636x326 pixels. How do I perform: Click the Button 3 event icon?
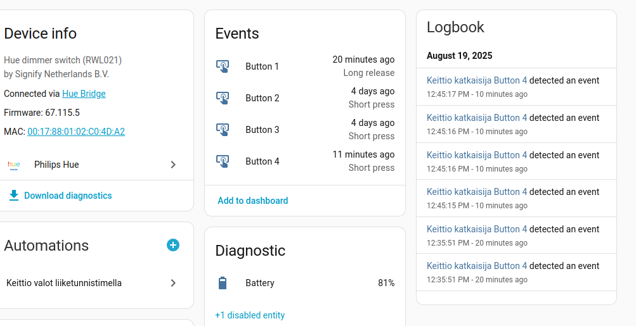tap(223, 130)
